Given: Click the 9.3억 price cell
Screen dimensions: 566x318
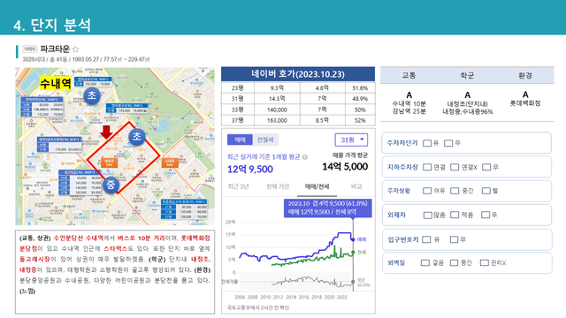Looking at the screenshot, I should 277,88.
